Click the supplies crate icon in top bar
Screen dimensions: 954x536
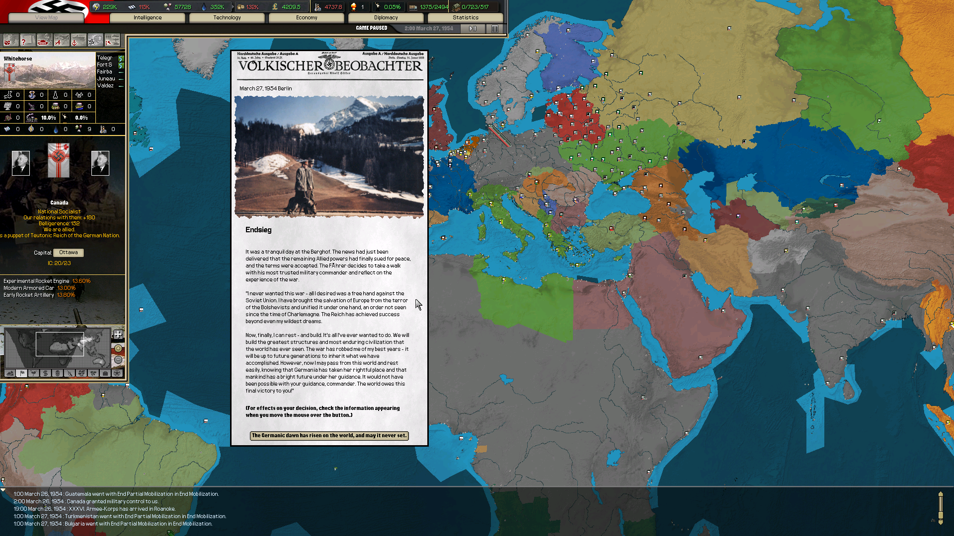240,7
